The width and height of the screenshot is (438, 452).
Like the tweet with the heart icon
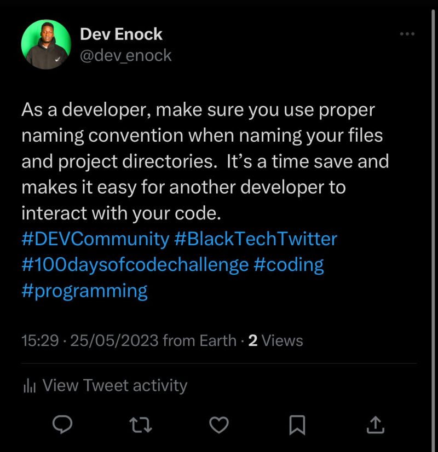tap(219, 424)
